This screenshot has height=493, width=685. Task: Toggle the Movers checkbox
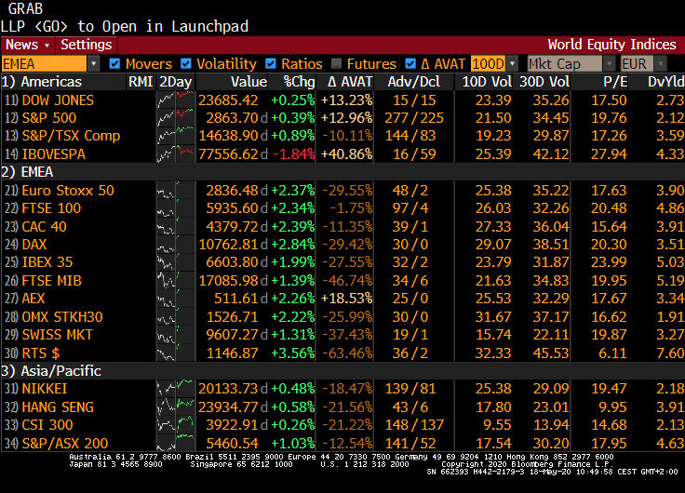114,64
